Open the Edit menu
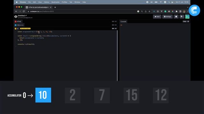Image resolution: width=204 pixels, height=114 pixels. pyautogui.click(x=34, y=2)
